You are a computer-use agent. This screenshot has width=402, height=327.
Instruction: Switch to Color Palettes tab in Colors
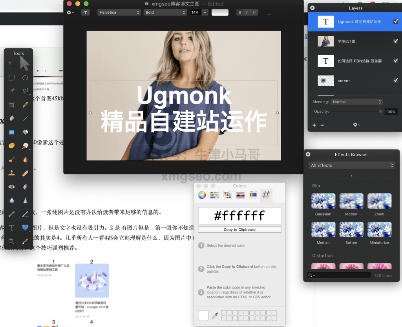tap(227, 195)
